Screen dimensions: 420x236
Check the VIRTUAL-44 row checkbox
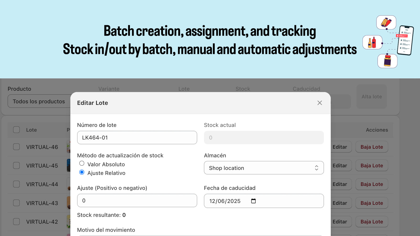[17, 184]
